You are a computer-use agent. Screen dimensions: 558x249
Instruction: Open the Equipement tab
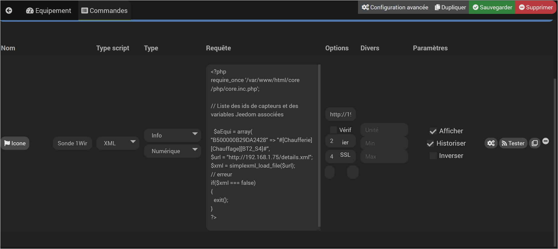49,11
